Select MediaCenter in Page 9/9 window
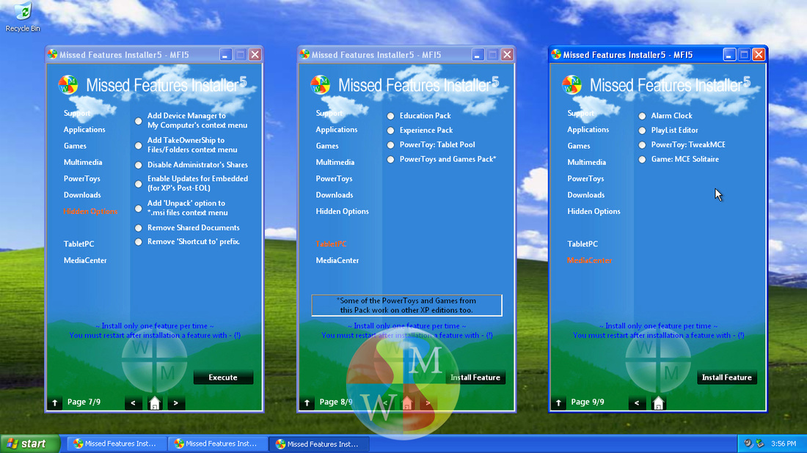The height and width of the screenshot is (453, 807). pyautogui.click(x=589, y=261)
